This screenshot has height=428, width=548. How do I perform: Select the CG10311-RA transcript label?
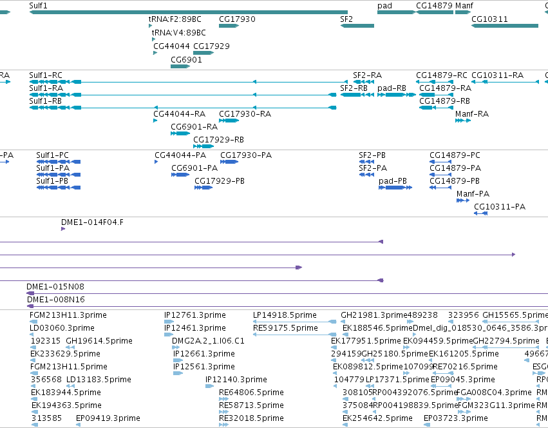click(x=498, y=75)
